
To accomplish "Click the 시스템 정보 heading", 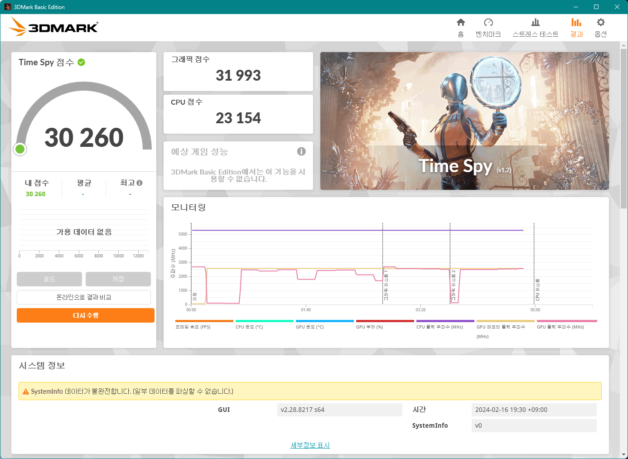I will tap(42, 365).
